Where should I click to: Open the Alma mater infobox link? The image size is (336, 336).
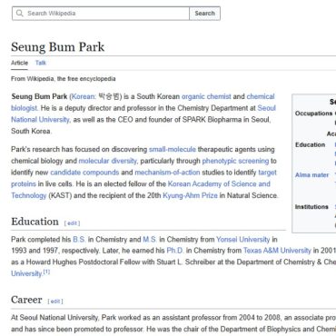tap(311, 175)
